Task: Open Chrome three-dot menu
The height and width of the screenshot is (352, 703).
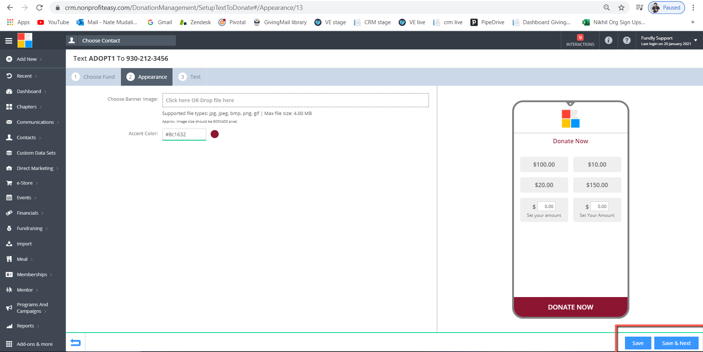Action: click(693, 8)
